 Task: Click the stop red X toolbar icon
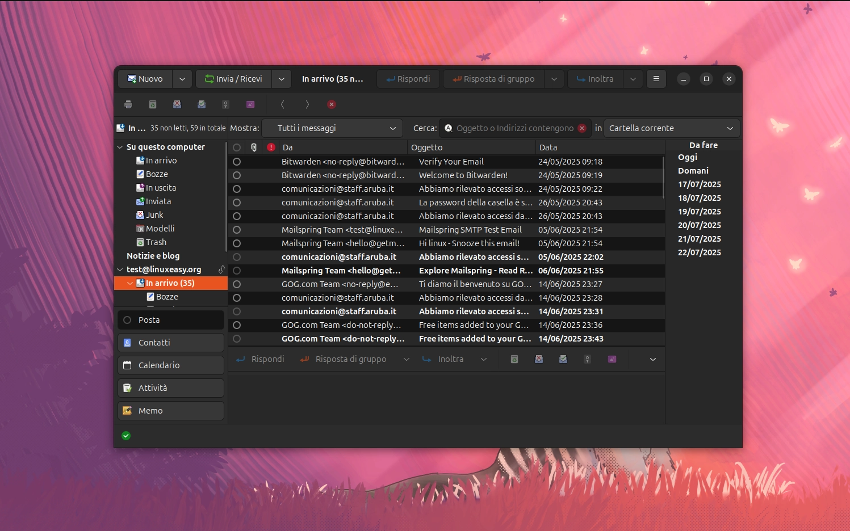click(331, 104)
